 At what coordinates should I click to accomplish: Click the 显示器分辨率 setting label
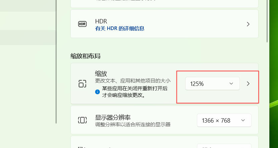113,117
